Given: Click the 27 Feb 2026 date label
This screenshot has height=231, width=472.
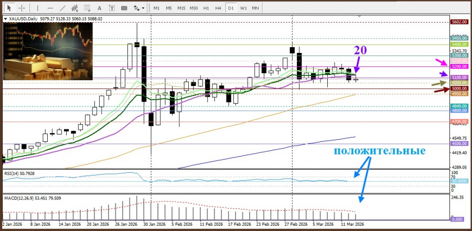Looking at the screenshot, I should point(296,224).
